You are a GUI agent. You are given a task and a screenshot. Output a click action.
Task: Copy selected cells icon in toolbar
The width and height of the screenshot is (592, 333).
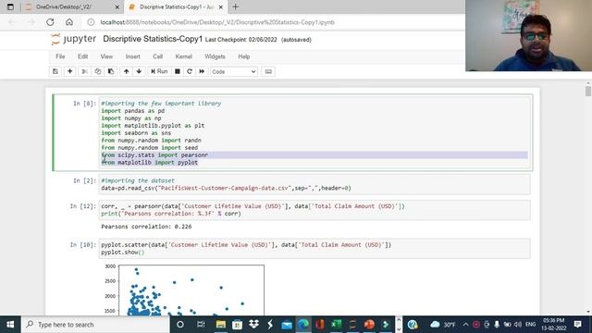[x=98, y=71]
